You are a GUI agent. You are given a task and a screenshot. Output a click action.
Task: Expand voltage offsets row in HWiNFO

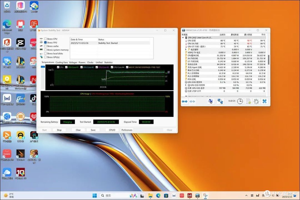186,49
